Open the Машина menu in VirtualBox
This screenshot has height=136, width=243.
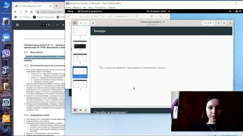coord(77,8)
